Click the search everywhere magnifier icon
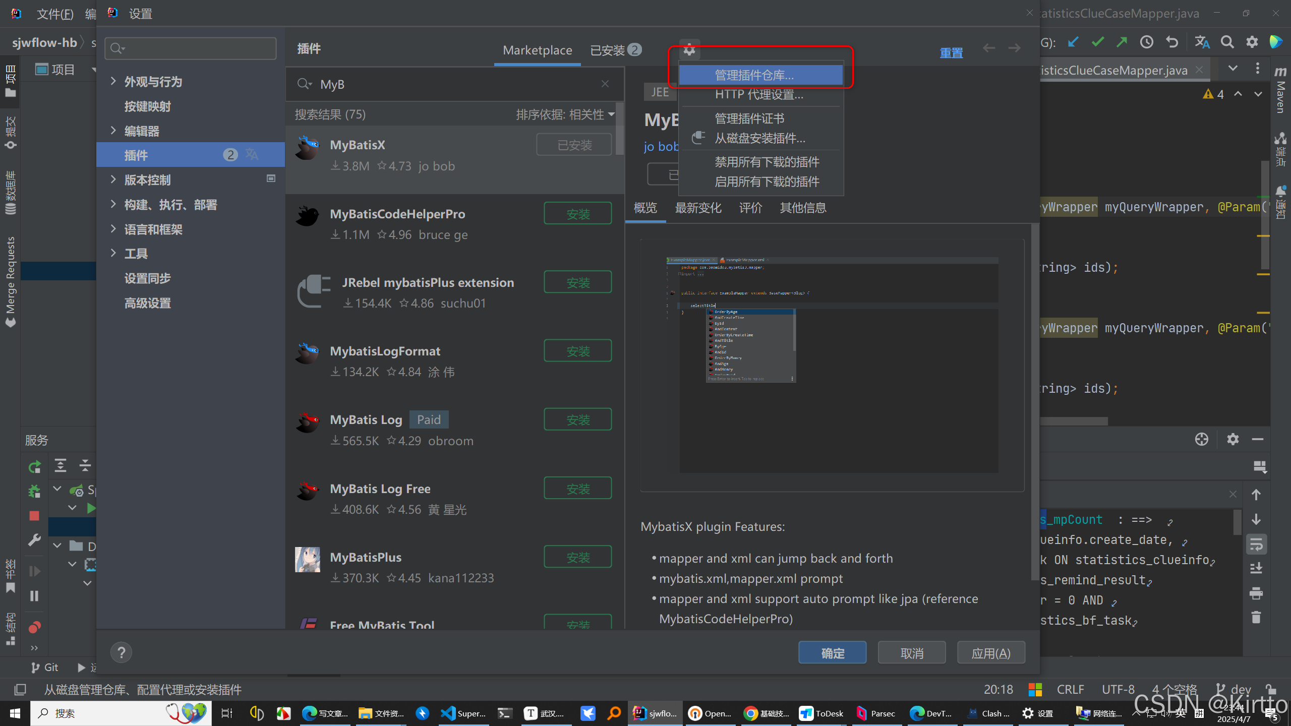 click(1227, 42)
